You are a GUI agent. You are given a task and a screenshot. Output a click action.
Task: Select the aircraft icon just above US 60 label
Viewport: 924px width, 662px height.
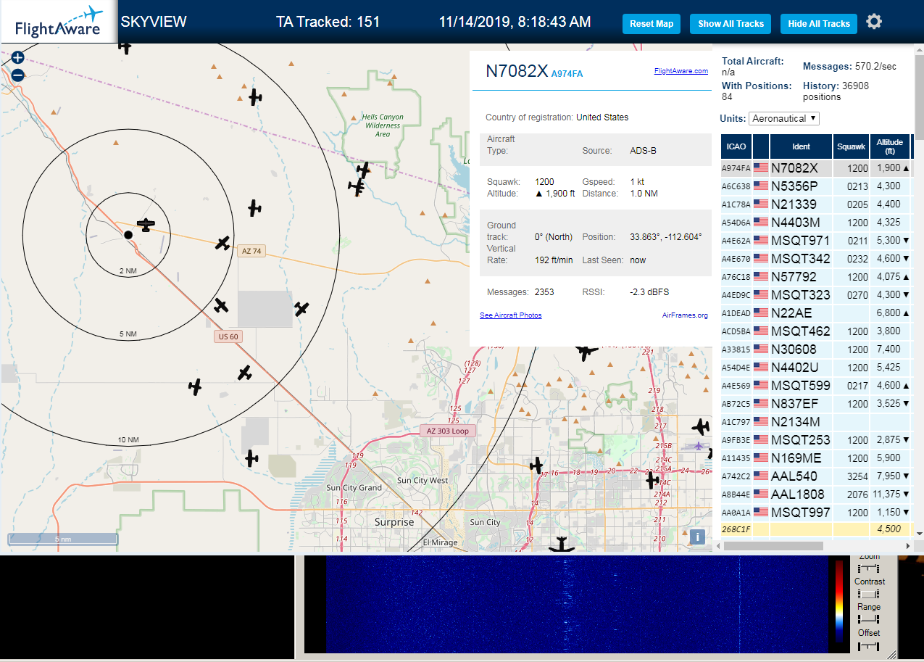click(x=221, y=305)
